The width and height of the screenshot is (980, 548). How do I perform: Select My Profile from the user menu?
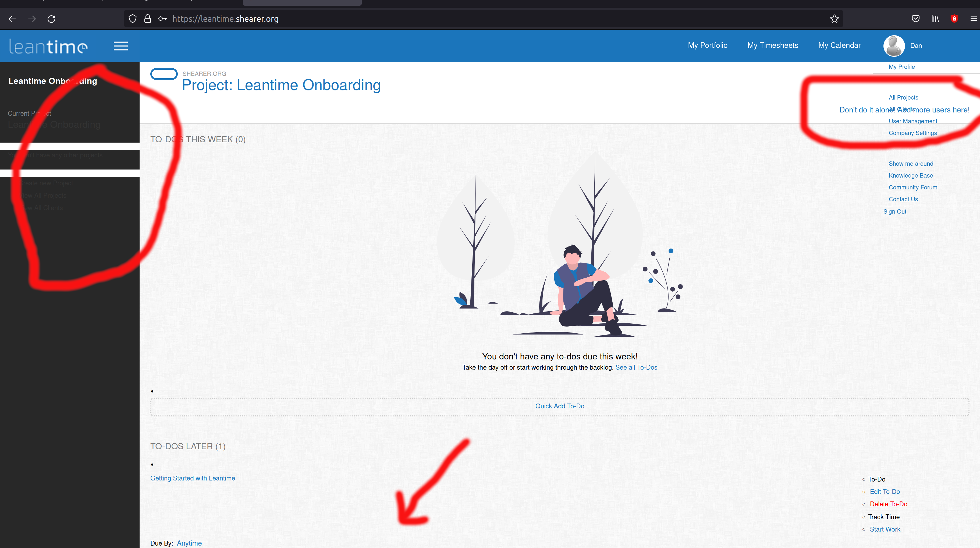pyautogui.click(x=902, y=67)
